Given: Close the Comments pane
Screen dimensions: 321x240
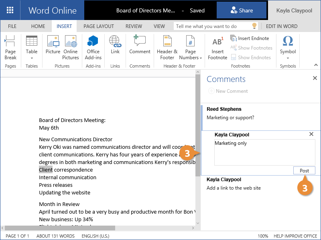Looking at the screenshot, I should point(315,78).
